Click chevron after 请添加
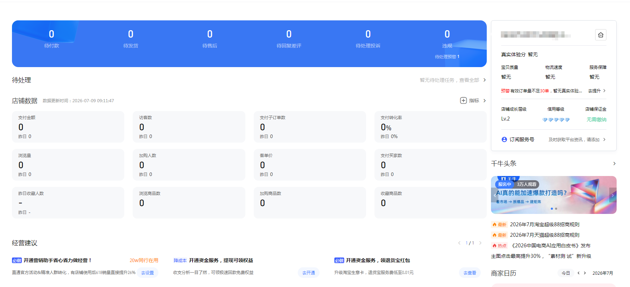This screenshot has height=287, width=630. 604,139
